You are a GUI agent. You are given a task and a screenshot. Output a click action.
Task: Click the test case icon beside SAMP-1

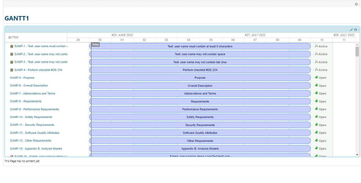tap(12, 47)
